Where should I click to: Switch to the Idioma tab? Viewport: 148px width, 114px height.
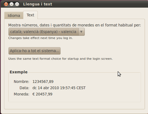pos(14,16)
